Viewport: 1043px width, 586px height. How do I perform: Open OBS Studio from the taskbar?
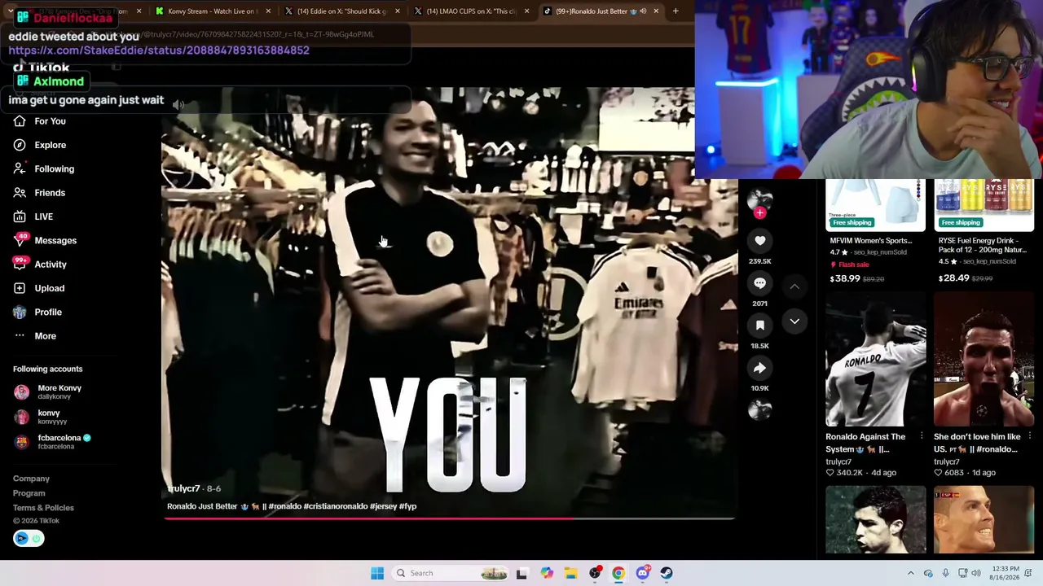(x=595, y=573)
